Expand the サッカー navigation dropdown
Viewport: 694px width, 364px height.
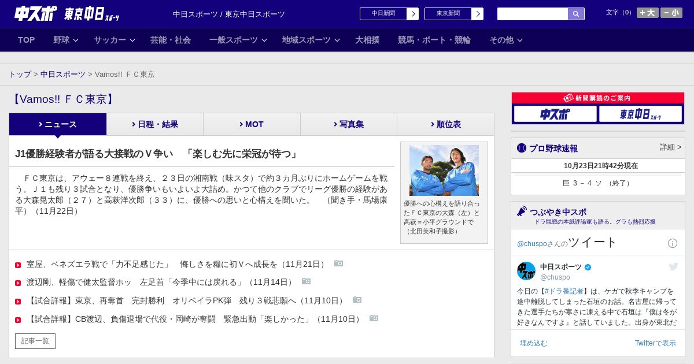click(114, 40)
